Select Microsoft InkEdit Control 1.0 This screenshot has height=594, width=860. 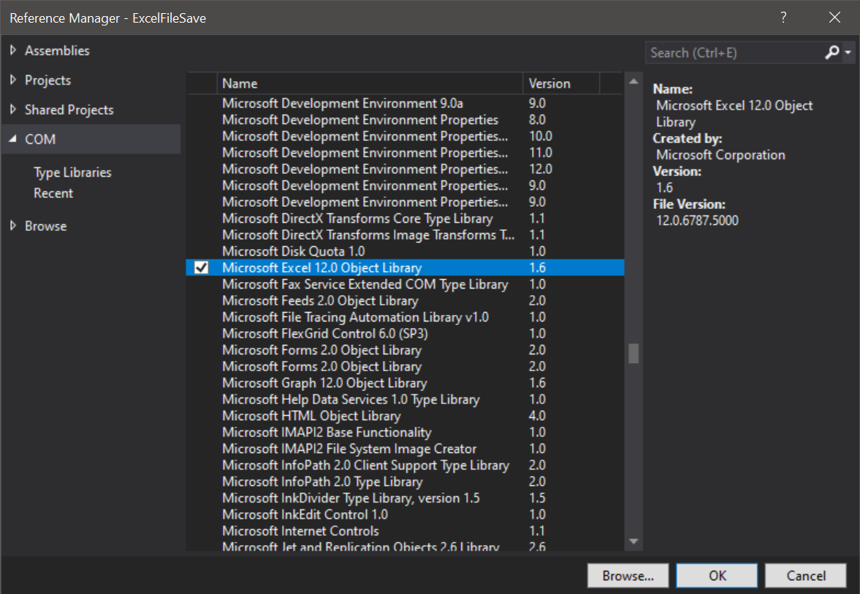point(405,514)
